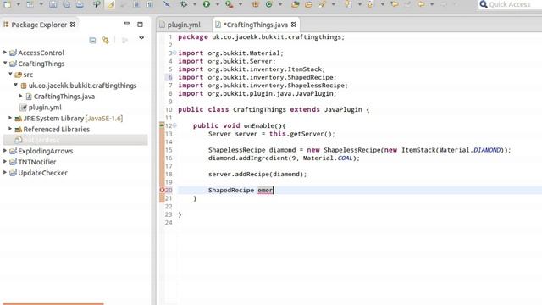Expand the Referenced Libraries node
The width and height of the screenshot is (542, 305).
pos(10,129)
